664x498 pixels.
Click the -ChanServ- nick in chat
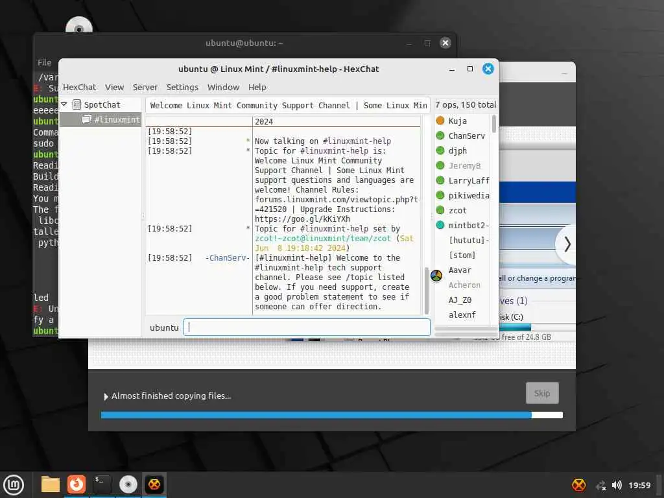point(228,258)
